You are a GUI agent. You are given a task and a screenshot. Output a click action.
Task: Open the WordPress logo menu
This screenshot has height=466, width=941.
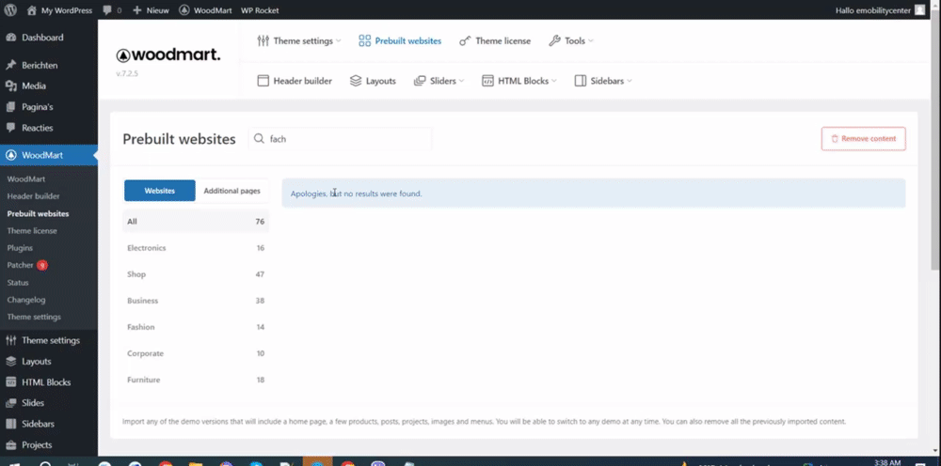tap(10, 10)
